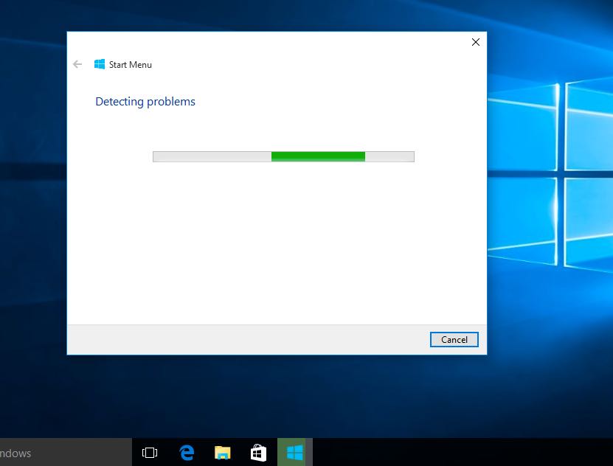613x466 pixels.
Task: Click the 'Start Menu' title text
Action: (x=130, y=65)
